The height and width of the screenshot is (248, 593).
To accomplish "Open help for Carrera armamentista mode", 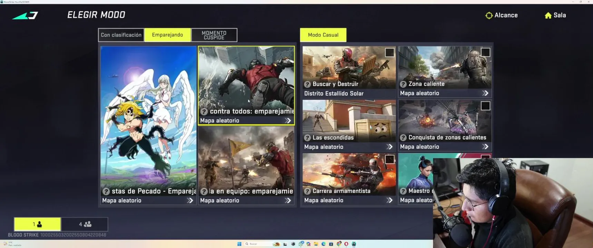I will [307, 191].
